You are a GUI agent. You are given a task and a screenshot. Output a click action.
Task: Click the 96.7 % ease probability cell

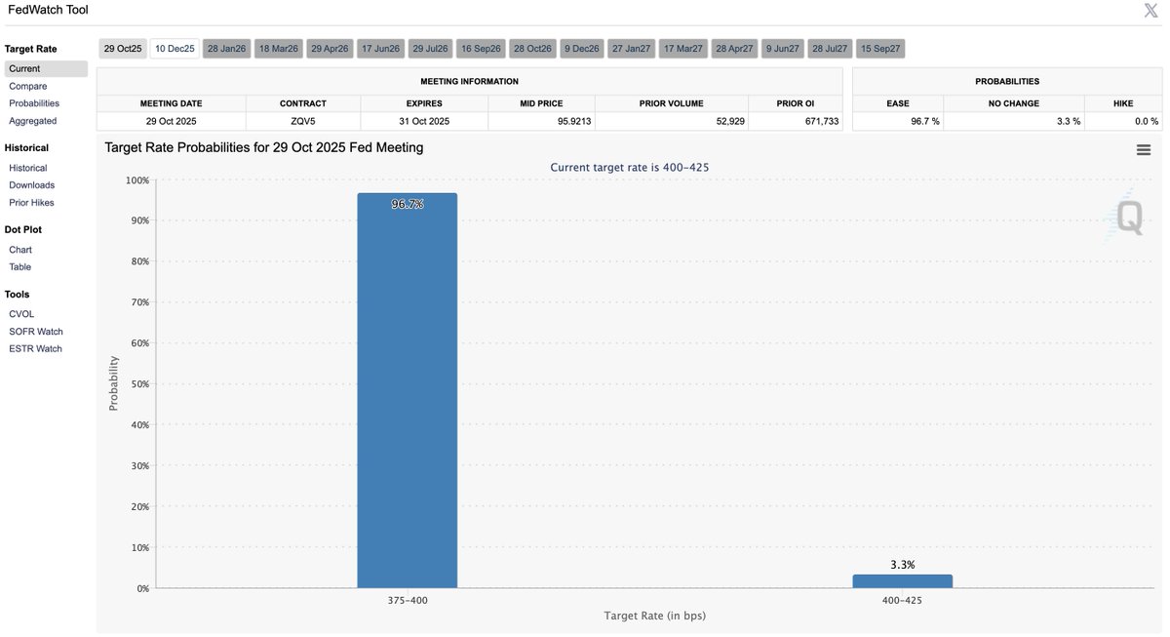[x=898, y=121]
